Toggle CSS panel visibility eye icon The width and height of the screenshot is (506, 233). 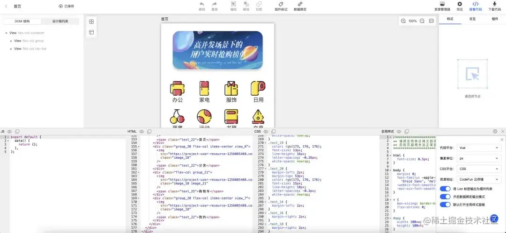pyautogui.click(x=266, y=131)
